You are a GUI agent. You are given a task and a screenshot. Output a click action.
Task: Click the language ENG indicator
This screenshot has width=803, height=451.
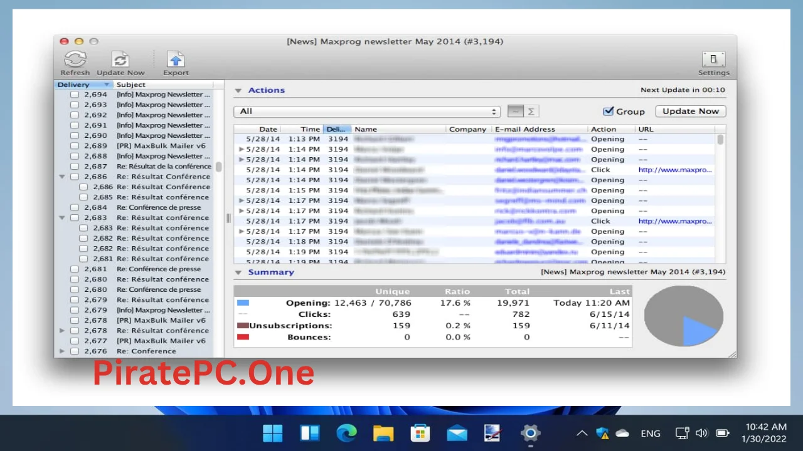pos(651,433)
